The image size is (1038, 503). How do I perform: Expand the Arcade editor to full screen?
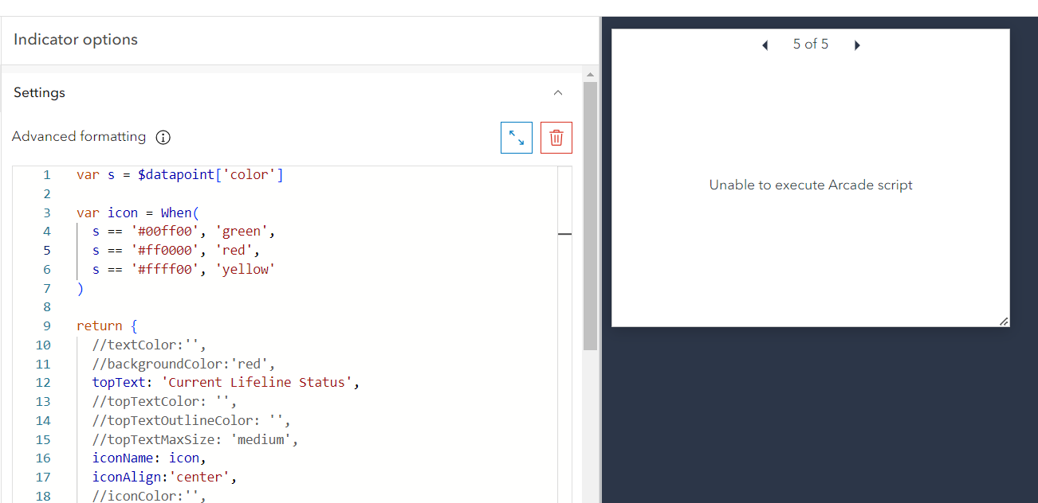tap(516, 137)
